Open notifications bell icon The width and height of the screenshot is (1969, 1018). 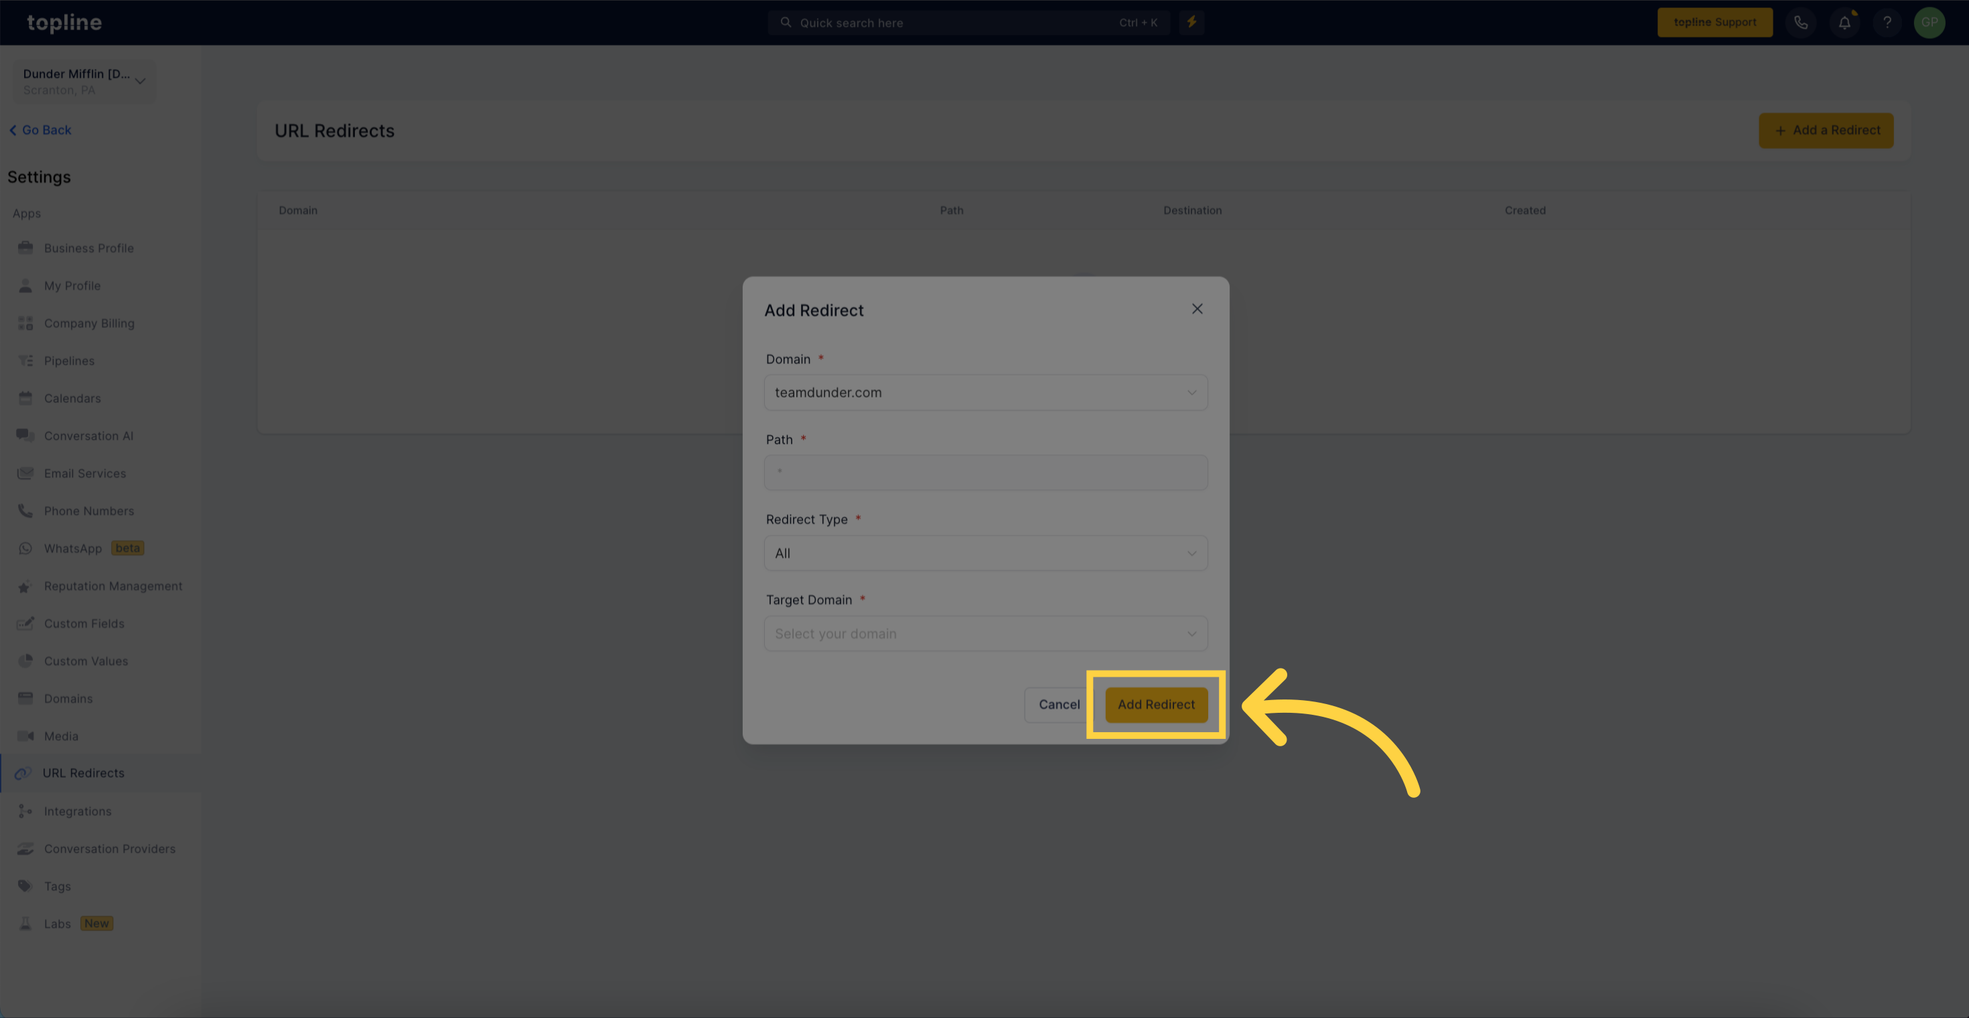(1844, 22)
